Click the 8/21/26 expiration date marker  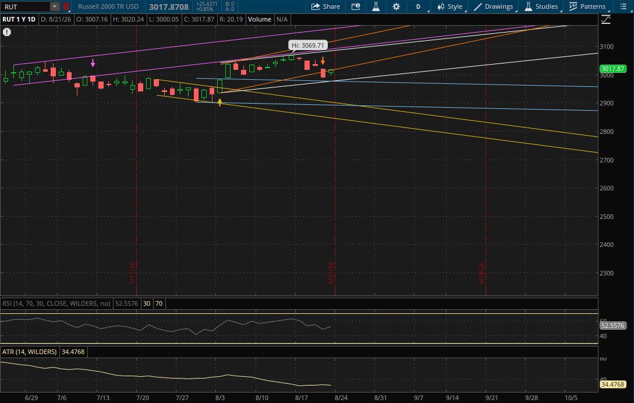pyautogui.click(x=331, y=273)
